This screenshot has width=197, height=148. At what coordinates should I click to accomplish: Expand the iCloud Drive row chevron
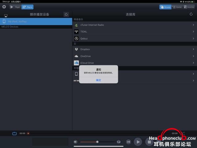(193, 63)
